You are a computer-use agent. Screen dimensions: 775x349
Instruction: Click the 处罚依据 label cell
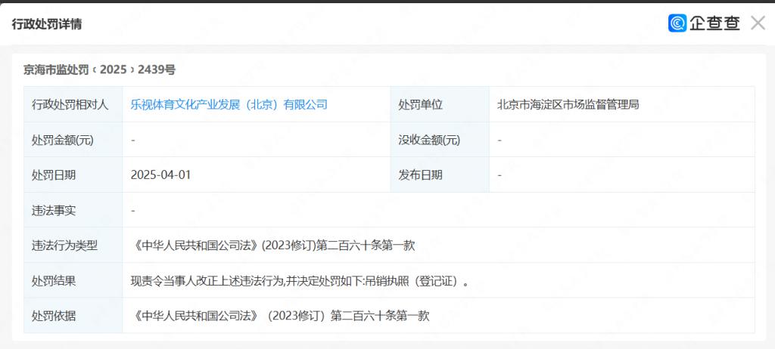click(x=73, y=316)
